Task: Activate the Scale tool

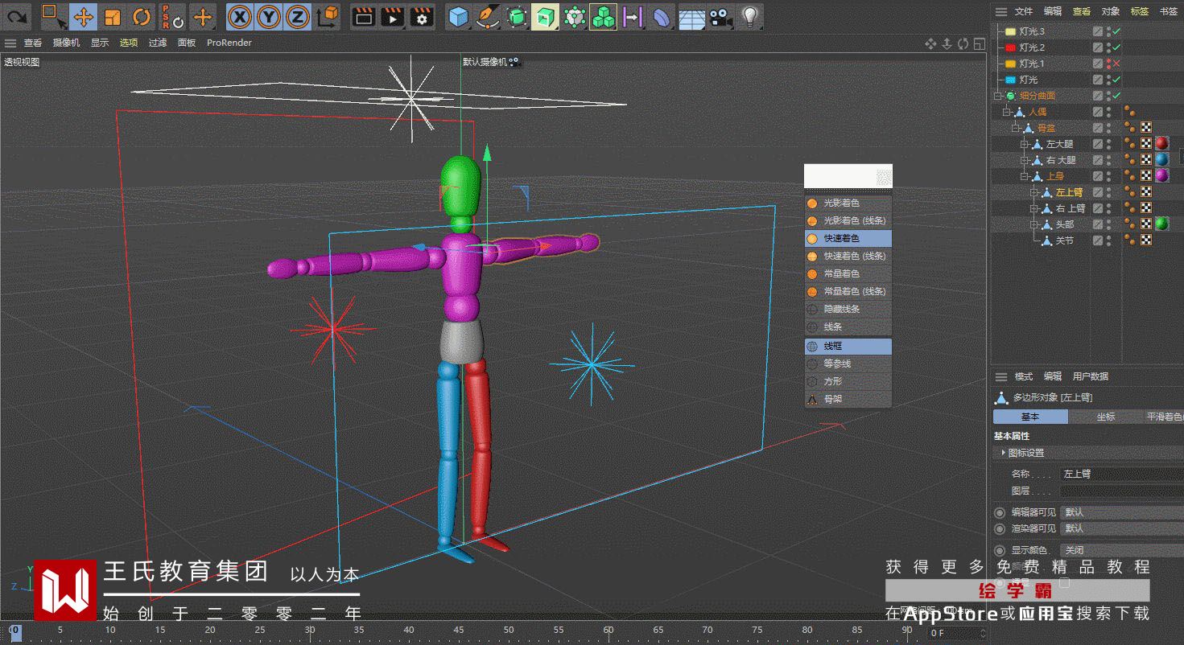Action: (x=113, y=16)
